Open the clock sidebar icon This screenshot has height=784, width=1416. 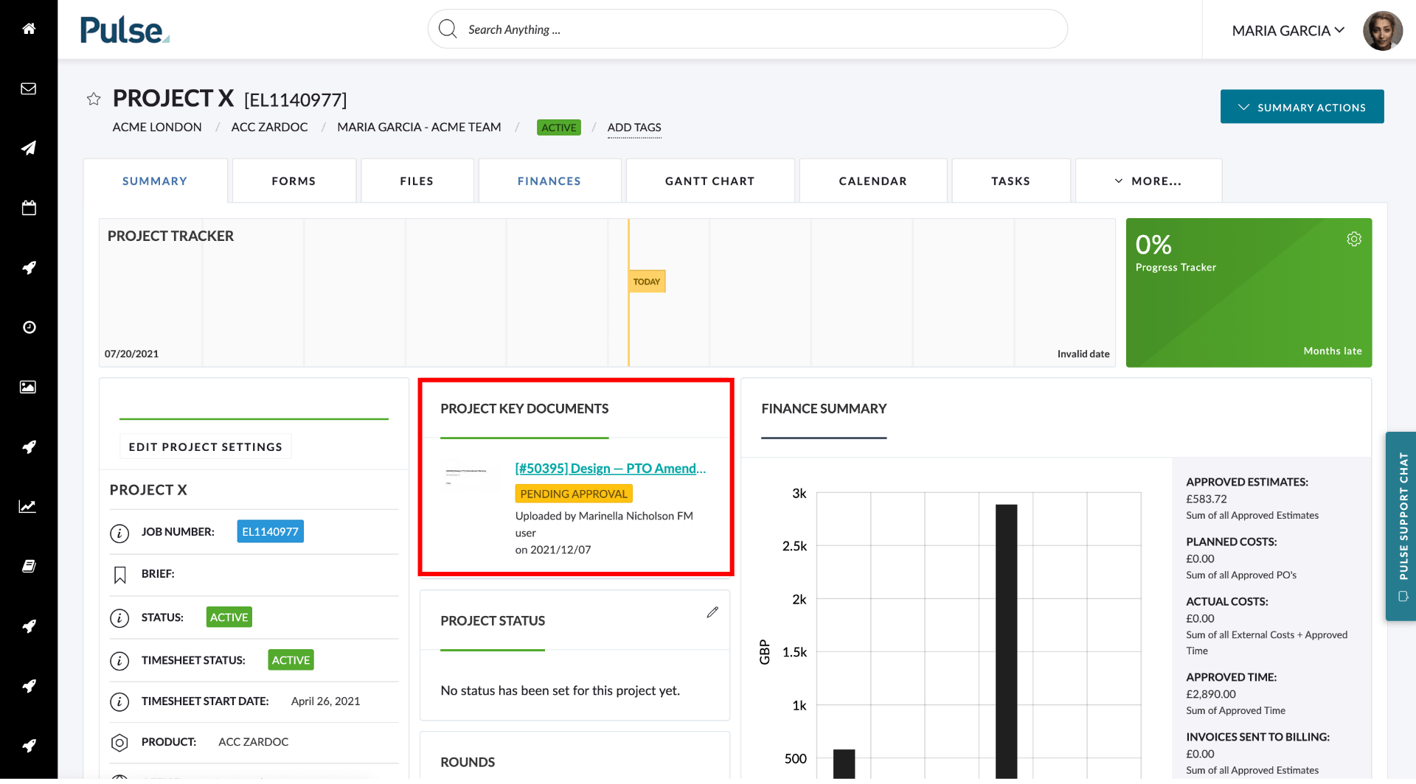(29, 327)
